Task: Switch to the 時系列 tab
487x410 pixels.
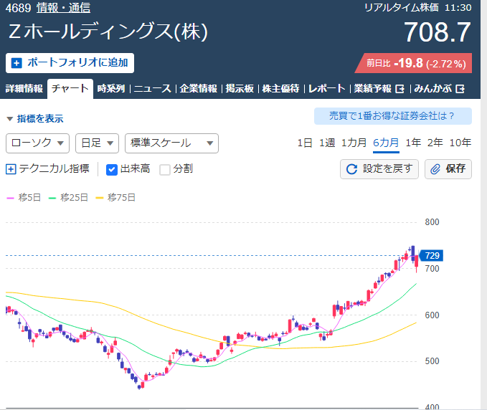Action: (111, 89)
